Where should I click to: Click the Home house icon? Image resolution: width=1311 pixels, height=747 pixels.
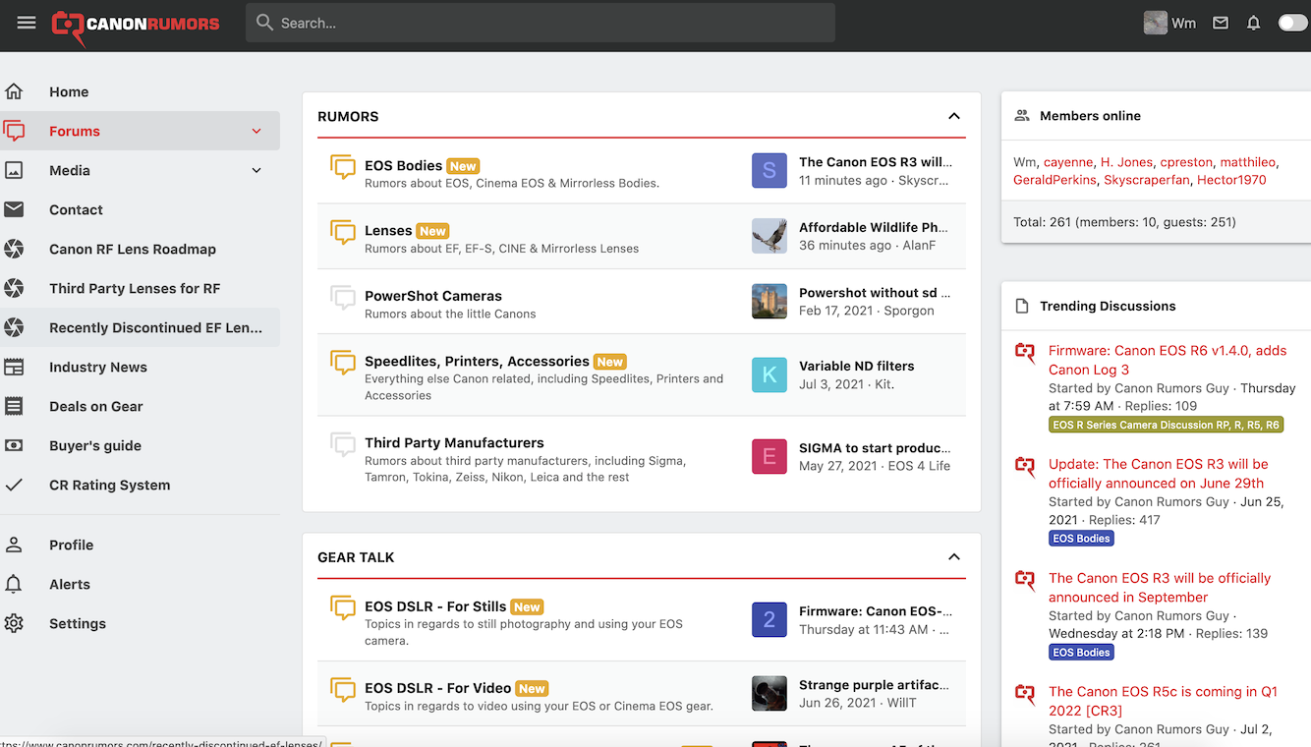pos(14,91)
